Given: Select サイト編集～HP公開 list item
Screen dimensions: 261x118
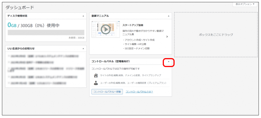Looking at the screenshot, I should click(136, 44).
